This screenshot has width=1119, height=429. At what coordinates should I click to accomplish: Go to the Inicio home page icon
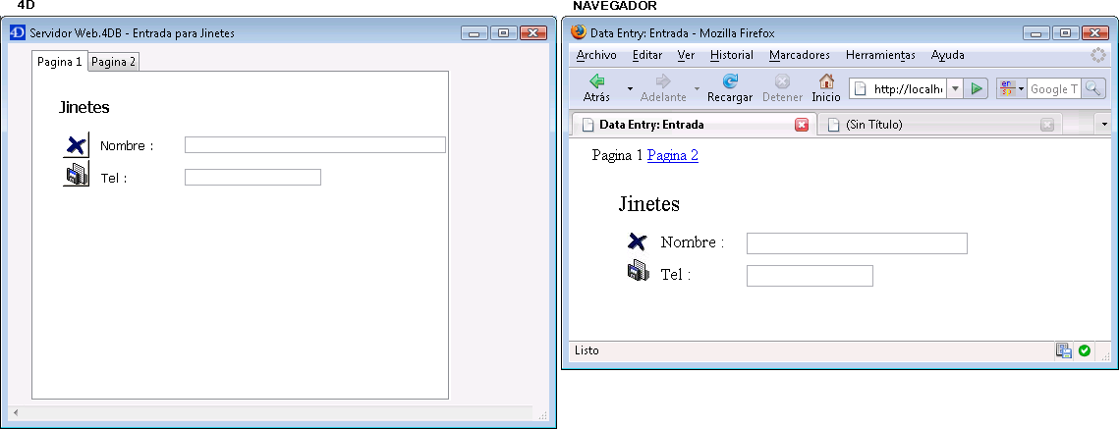[825, 87]
